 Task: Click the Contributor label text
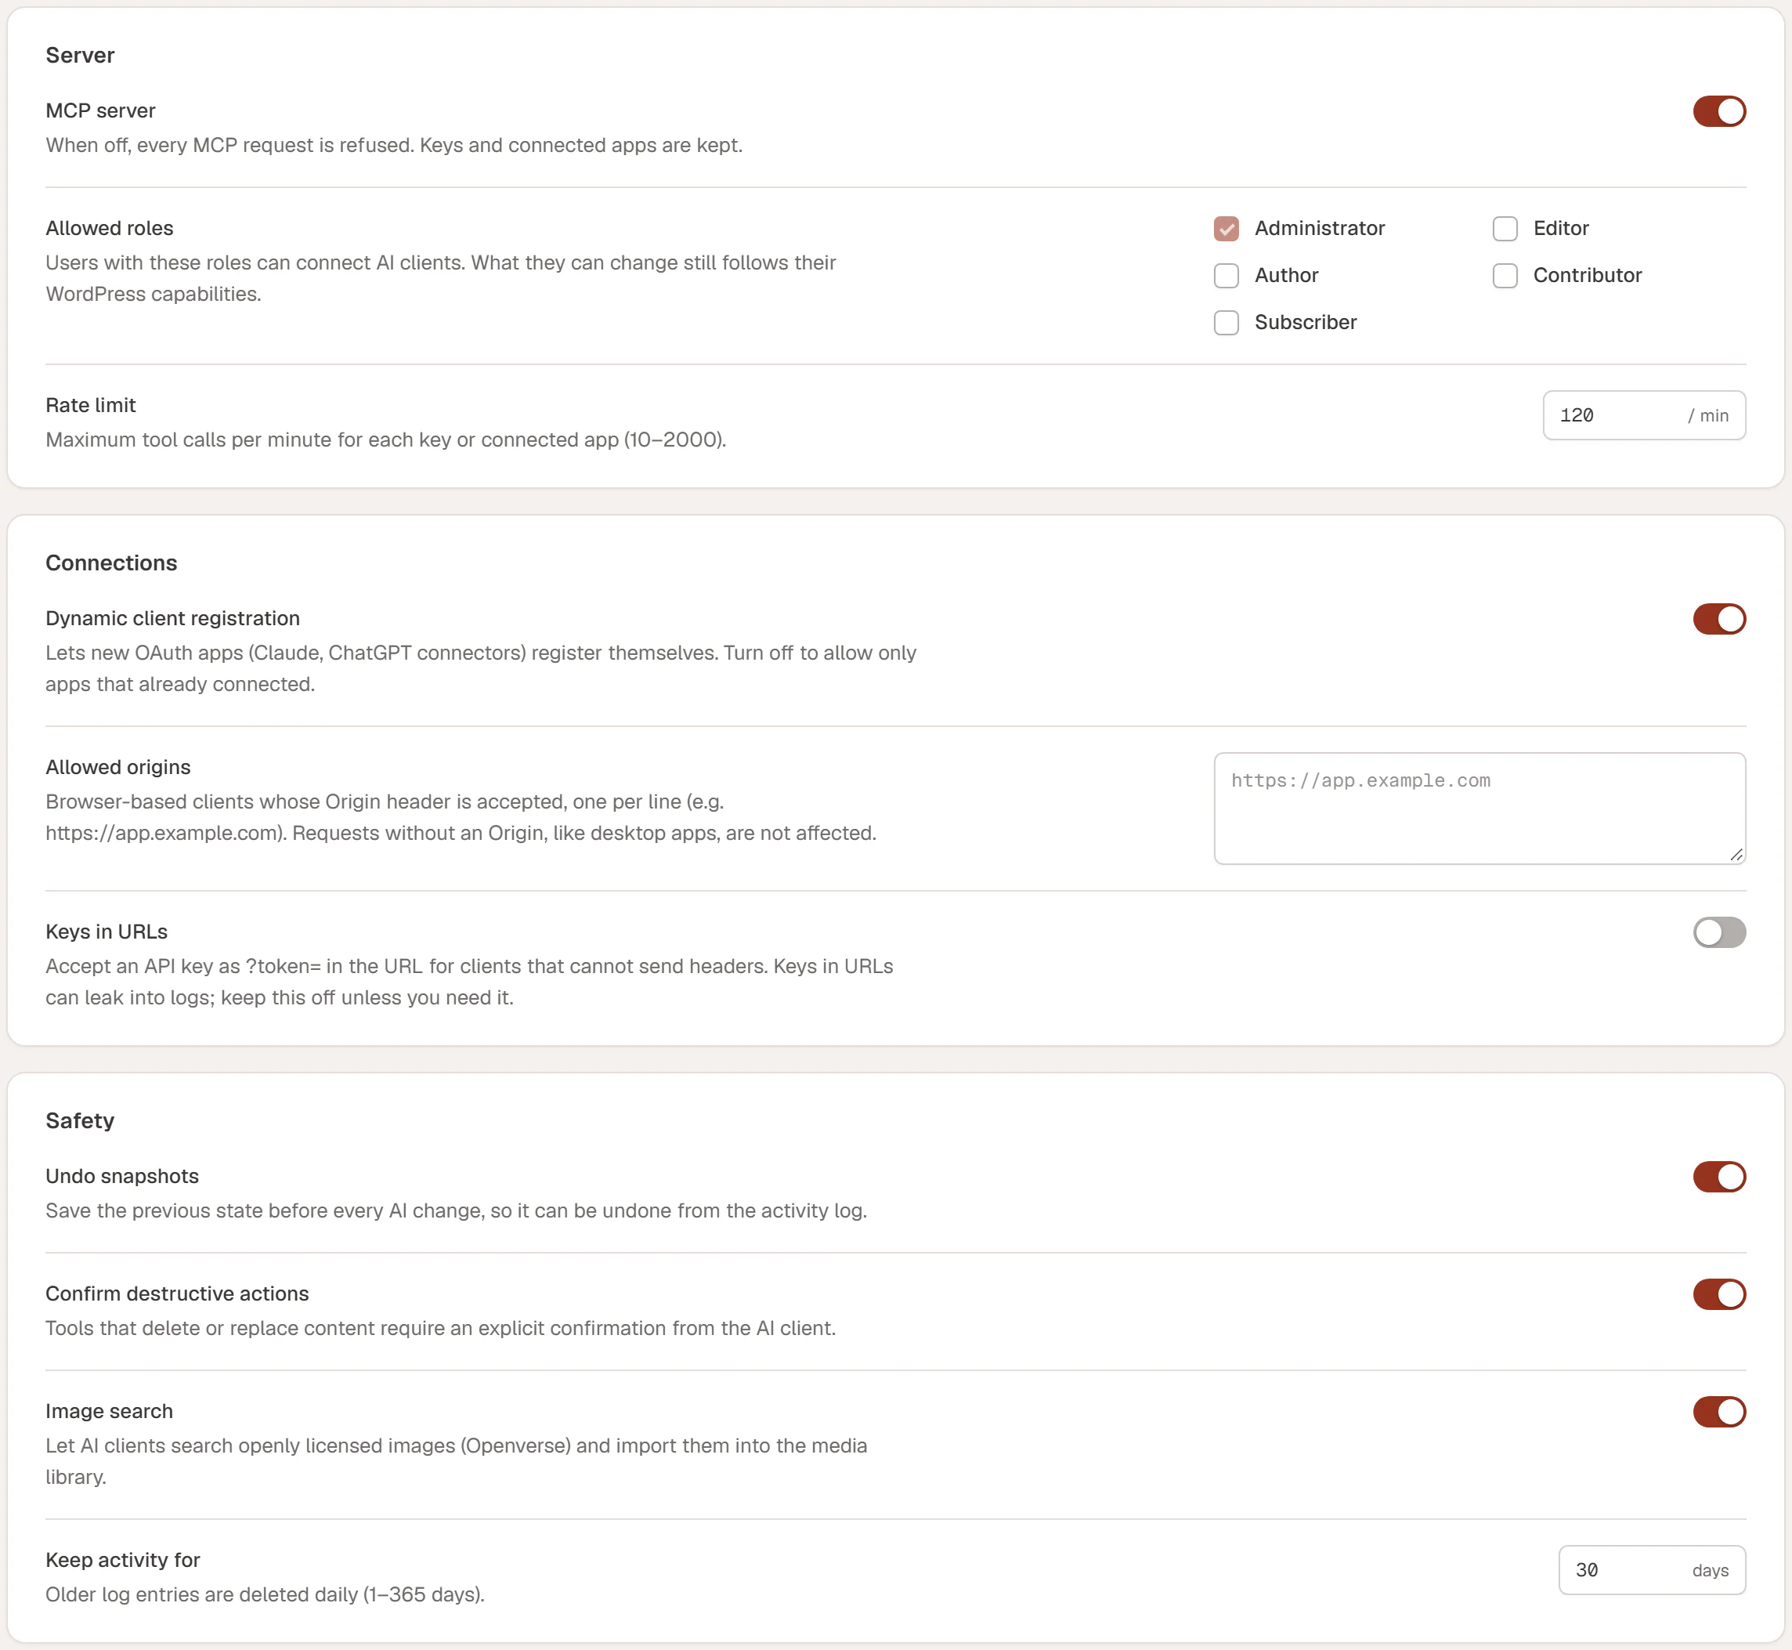(1587, 276)
